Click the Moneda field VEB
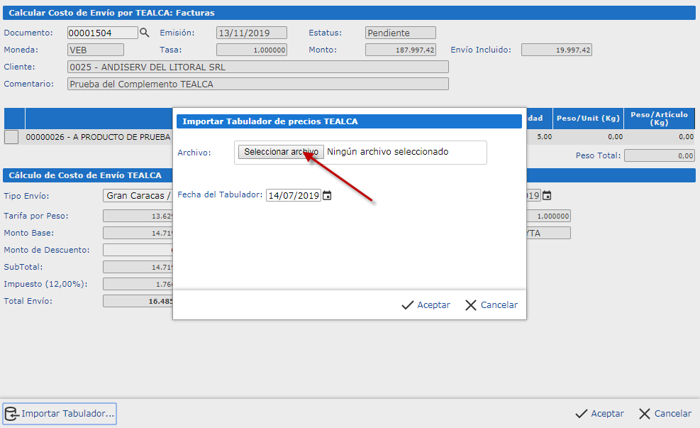The width and height of the screenshot is (700, 428). pyautogui.click(x=96, y=50)
